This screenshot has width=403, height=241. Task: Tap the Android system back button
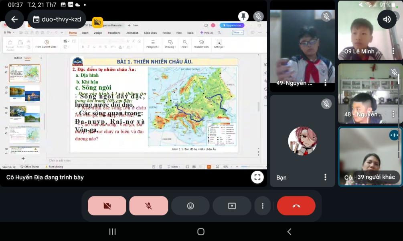(x=289, y=232)
